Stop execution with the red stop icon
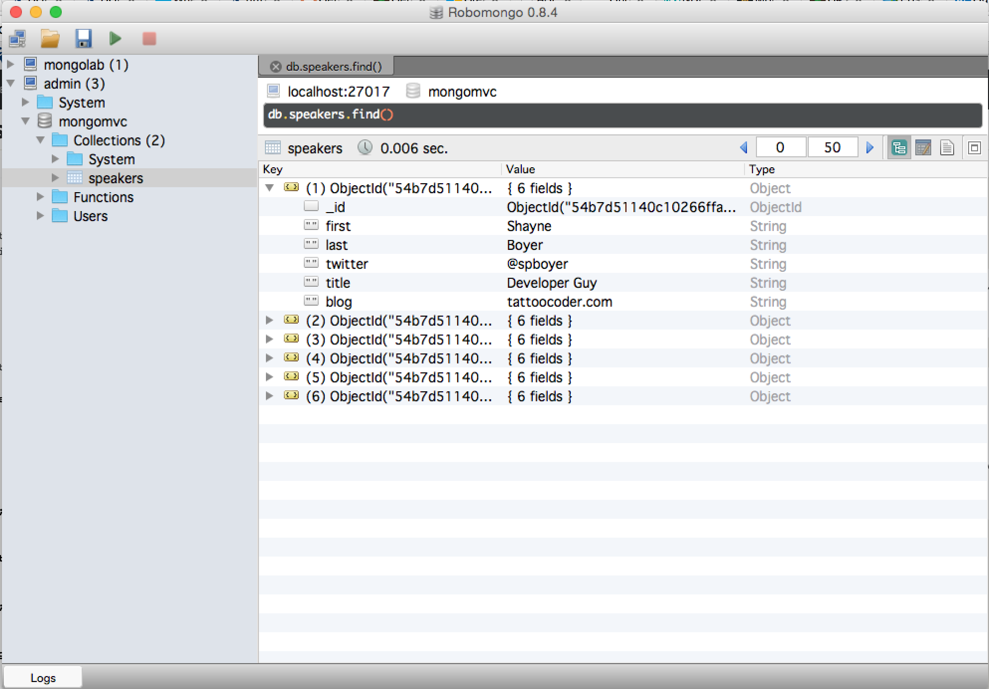The height and width of the screenshot is (689, 989). point(149,39)
